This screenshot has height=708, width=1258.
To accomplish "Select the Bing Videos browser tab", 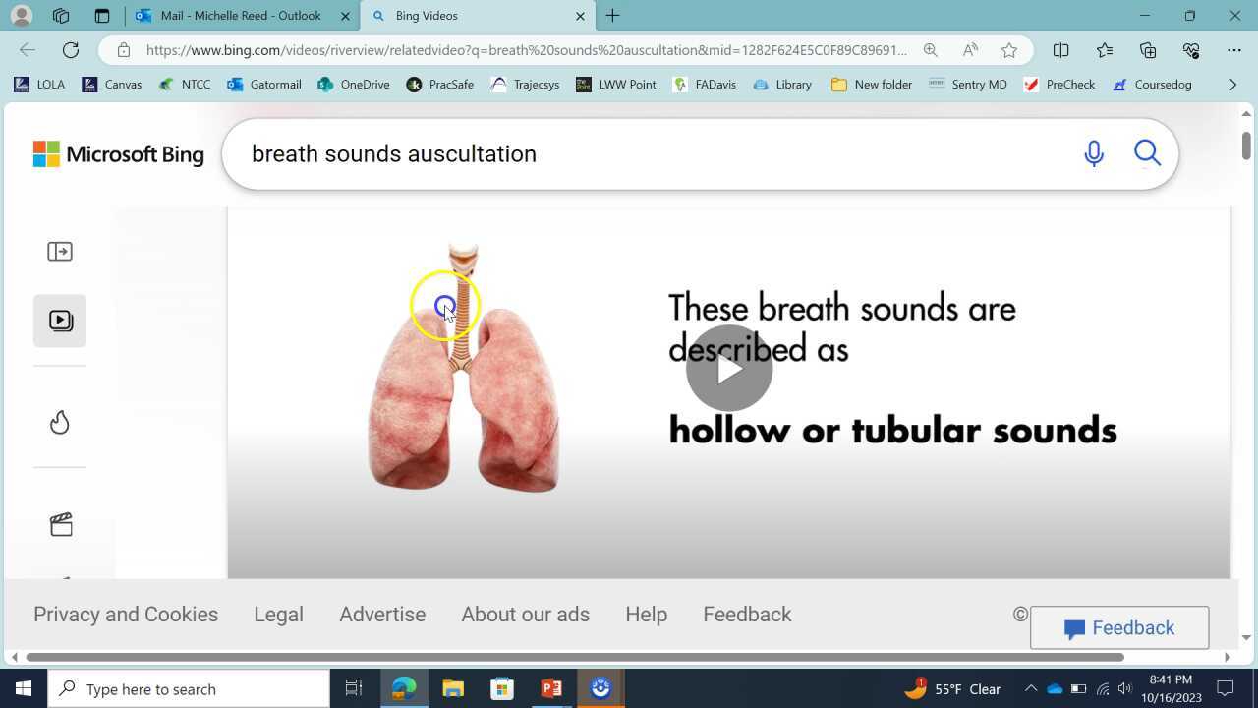I will (x=426, y=16).
